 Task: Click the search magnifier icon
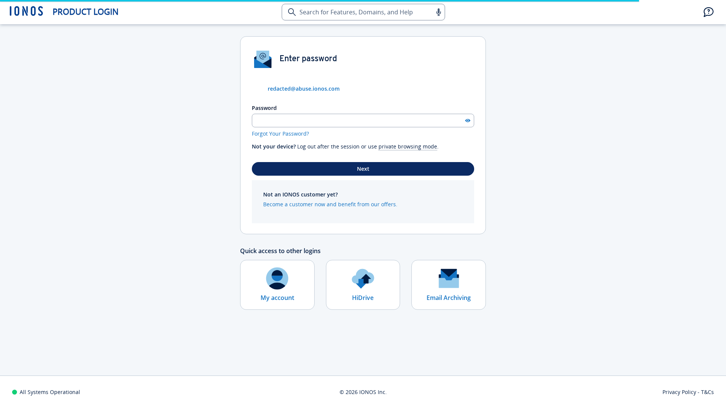[x=292, y=12]
